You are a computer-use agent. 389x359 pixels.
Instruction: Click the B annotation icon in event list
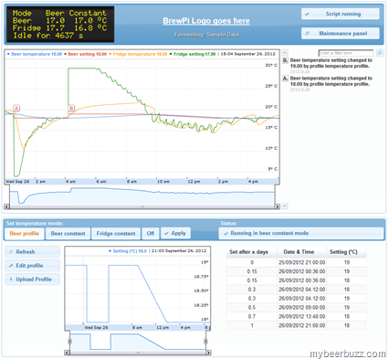tap(285, 60)
